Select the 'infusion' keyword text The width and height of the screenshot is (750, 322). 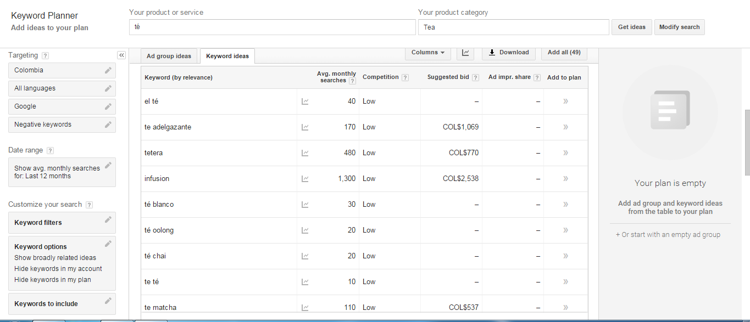pyautogui.click(x=157, y=179)
